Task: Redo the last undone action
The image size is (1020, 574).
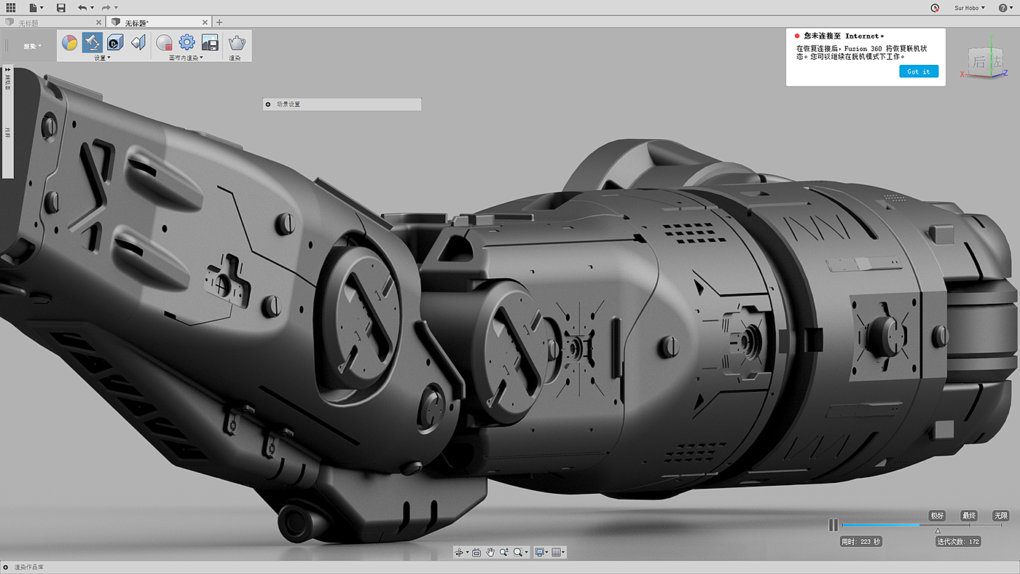Action: (x=106, y=7)
